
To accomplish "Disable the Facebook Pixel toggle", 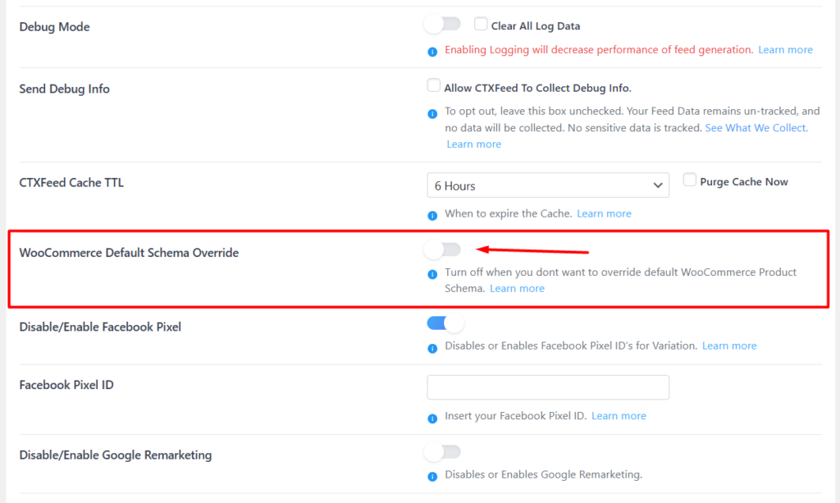I will [445, 322].
